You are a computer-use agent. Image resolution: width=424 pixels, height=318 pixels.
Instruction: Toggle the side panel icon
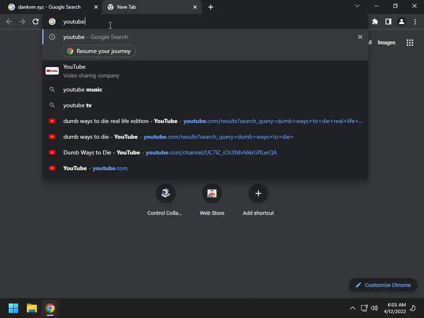388,22
